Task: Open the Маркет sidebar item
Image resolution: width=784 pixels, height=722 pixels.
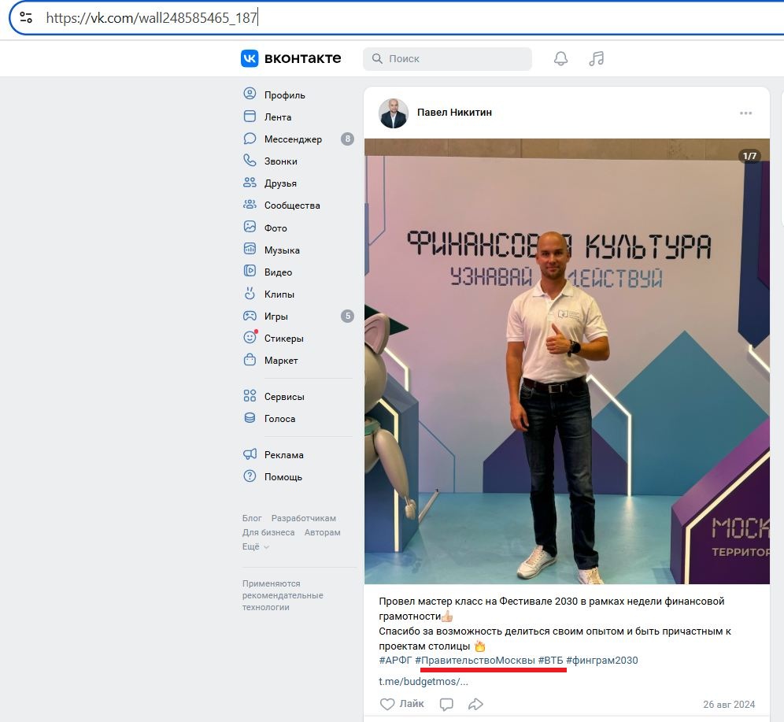Action: tap(281, 361)
